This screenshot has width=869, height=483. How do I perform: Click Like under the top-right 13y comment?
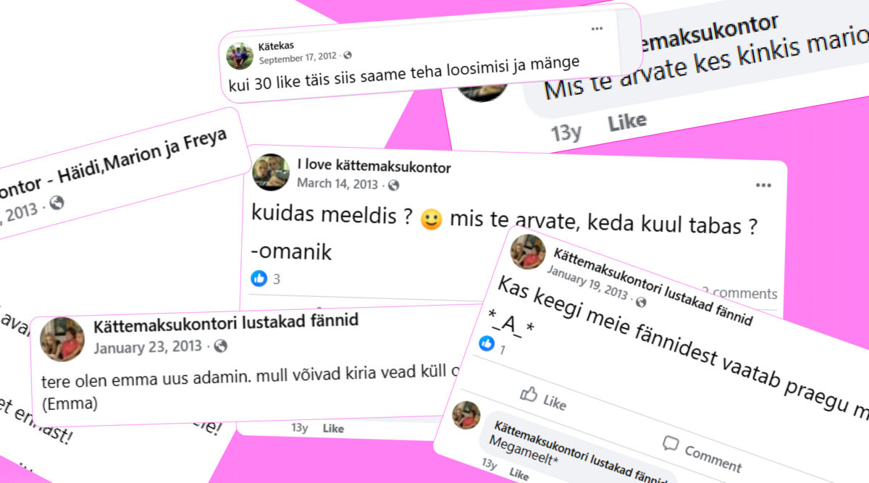[x=627, y=123]
